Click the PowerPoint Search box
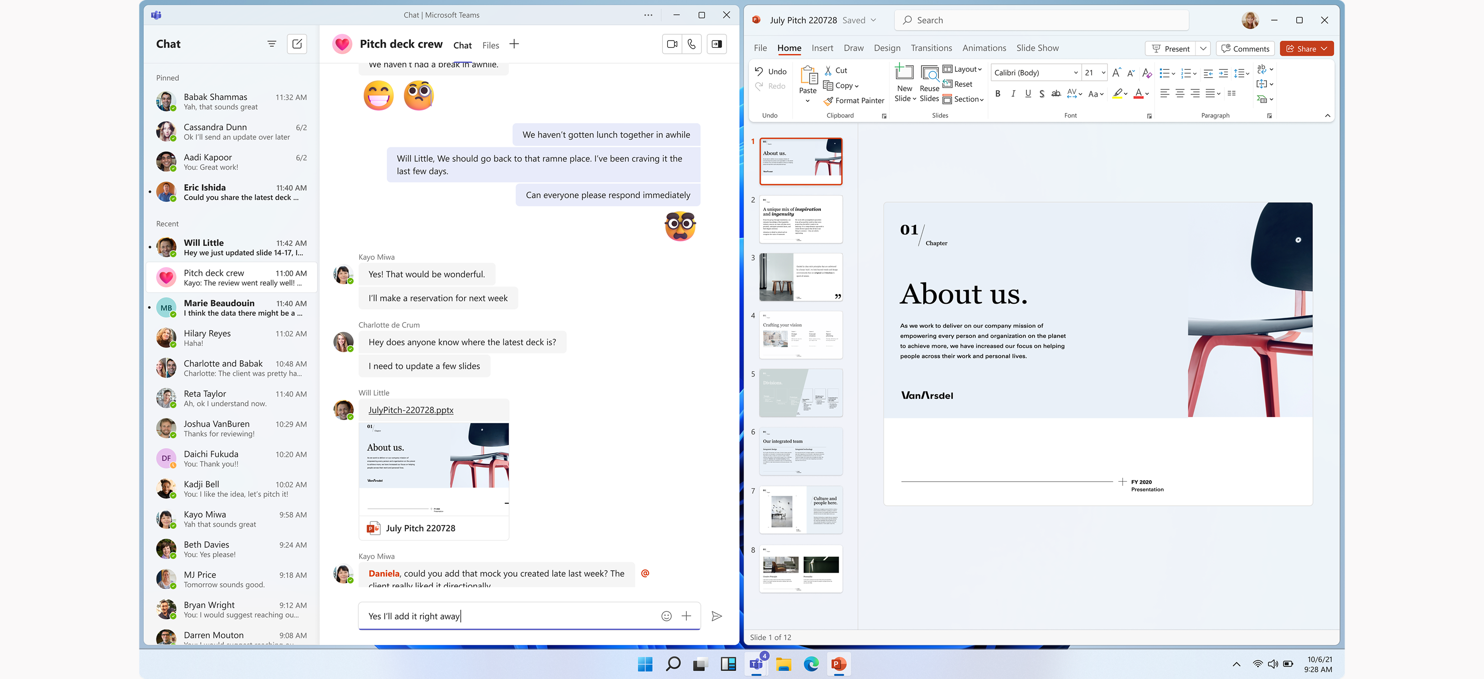 [x=1042, y=20]
